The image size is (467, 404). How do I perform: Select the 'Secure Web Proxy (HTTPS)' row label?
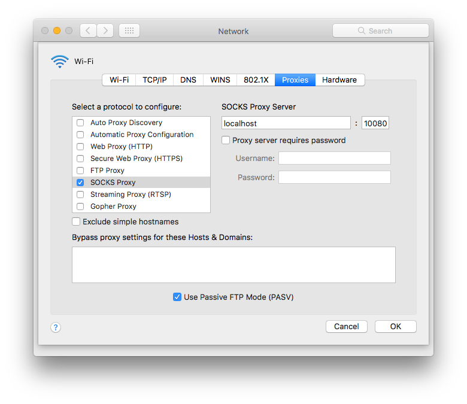point(137,159)
